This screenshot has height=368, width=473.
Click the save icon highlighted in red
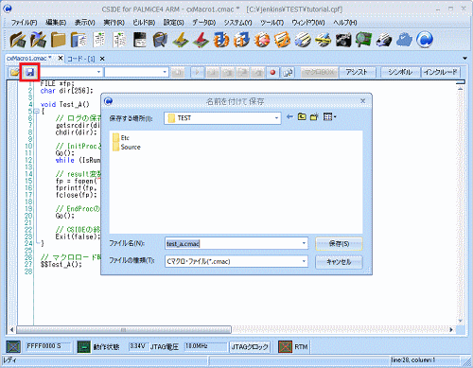point(30,72)
